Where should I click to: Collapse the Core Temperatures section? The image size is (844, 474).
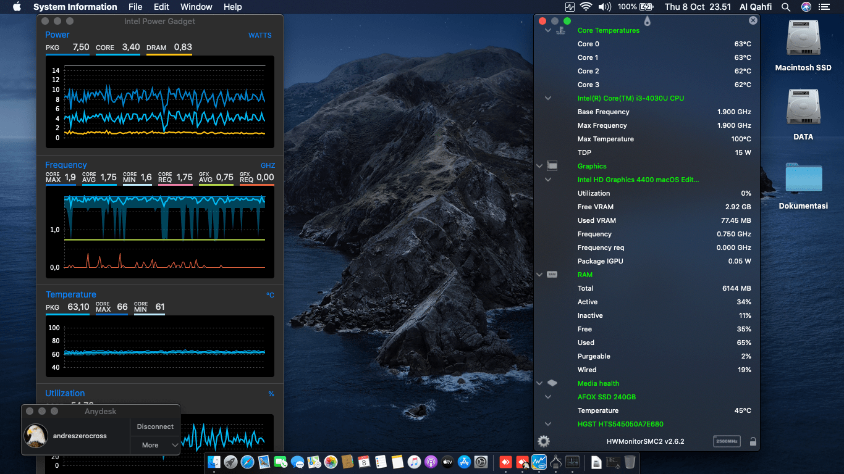(547, 30)
